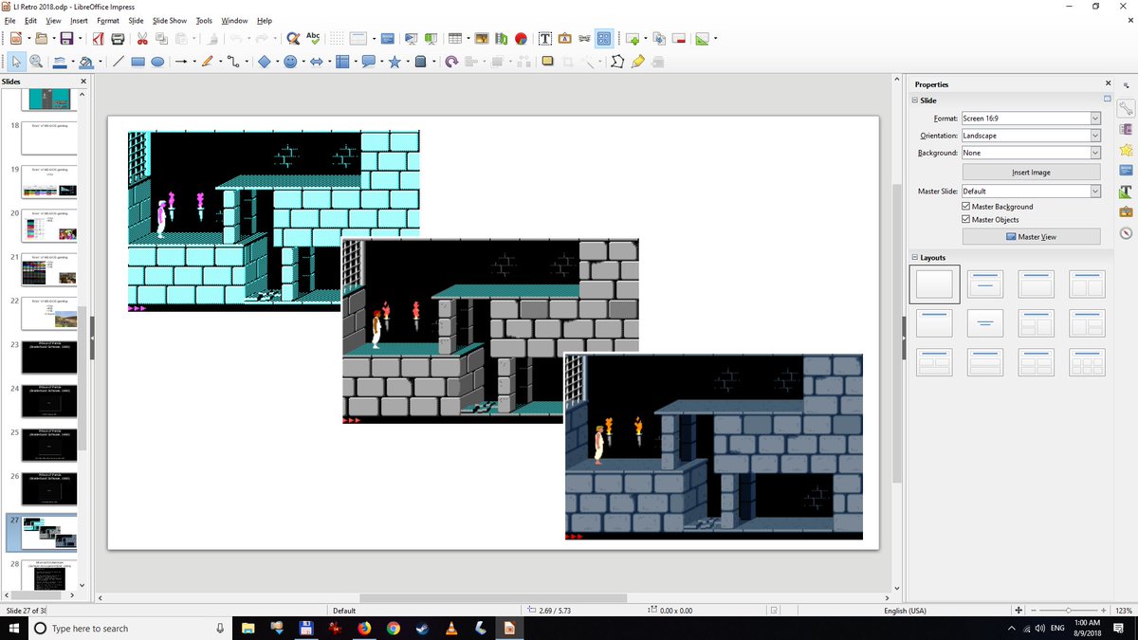Pick the Rectangle drawing tool
The image size is (1138, 640).
[138, 62]
